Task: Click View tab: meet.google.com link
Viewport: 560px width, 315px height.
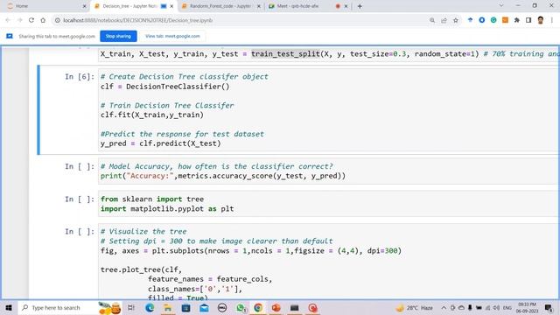Action: pos(172,36)
